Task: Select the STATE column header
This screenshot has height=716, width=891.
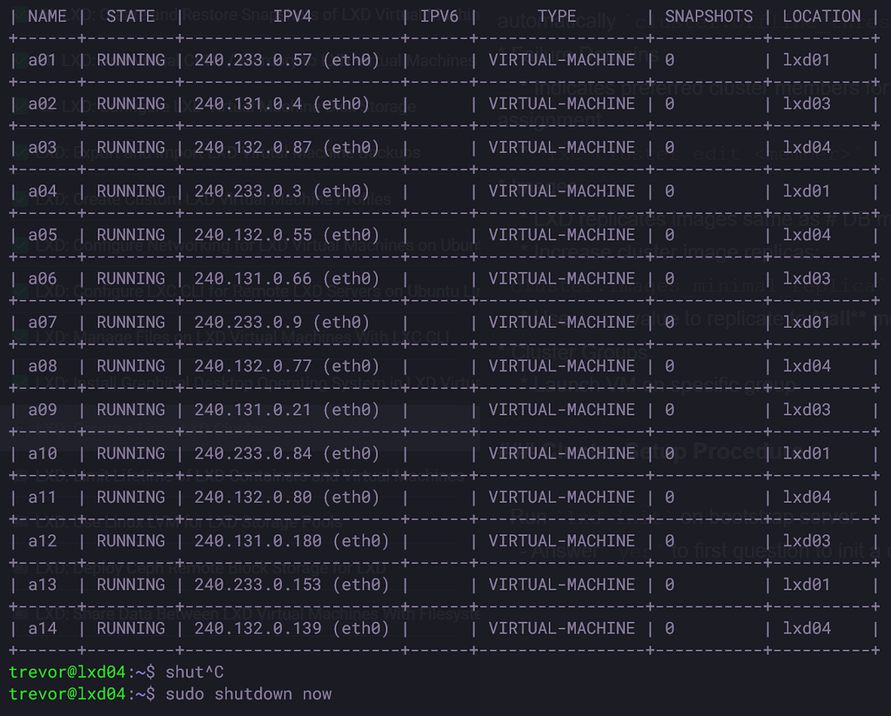Action: pyautogui.click(x=130, y=16)
